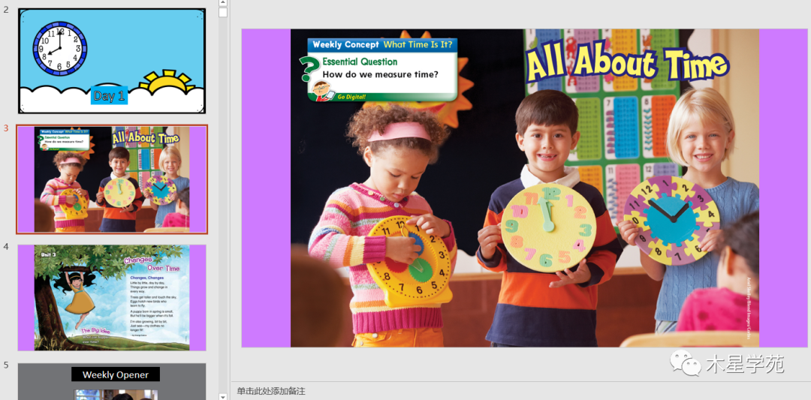The height and width of the screenshot is (400, 811).
Task: Select slide 3 All About Time thumbnail
Action: [112, 179]
